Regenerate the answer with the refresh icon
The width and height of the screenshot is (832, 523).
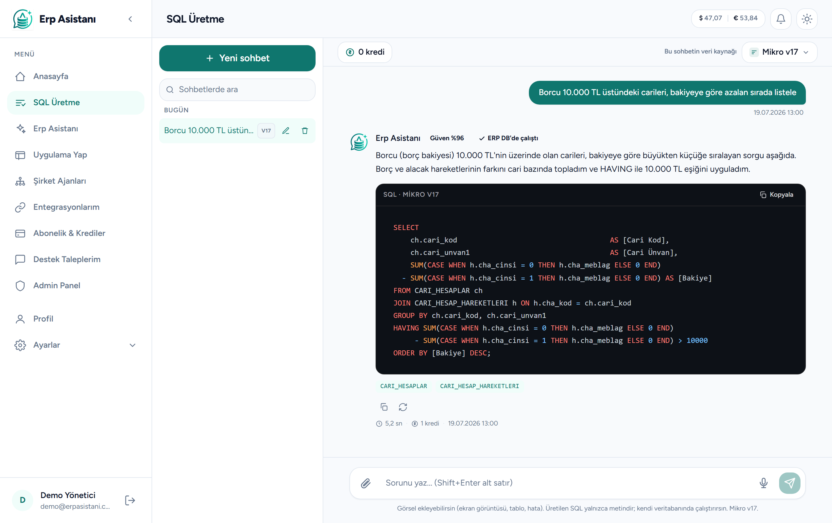pyautogui.click(x=403, y=407)
